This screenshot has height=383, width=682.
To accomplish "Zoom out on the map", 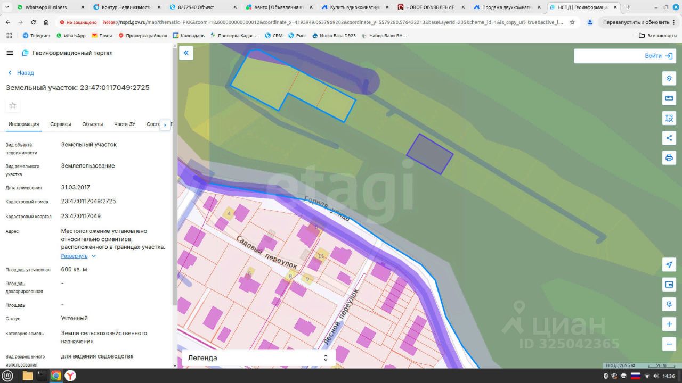I will pos(669,344).
